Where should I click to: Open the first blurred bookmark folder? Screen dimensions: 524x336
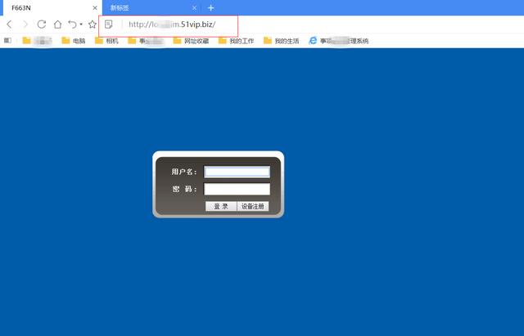(37, 41)
